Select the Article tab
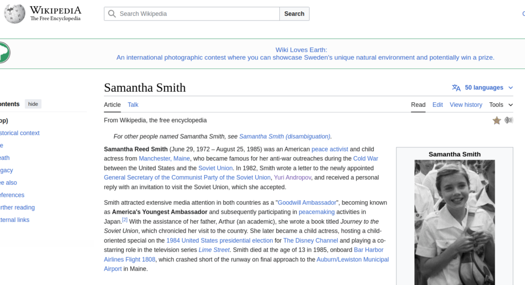The height and width of the screenshot is (285, 525). [x=112, y=105]
